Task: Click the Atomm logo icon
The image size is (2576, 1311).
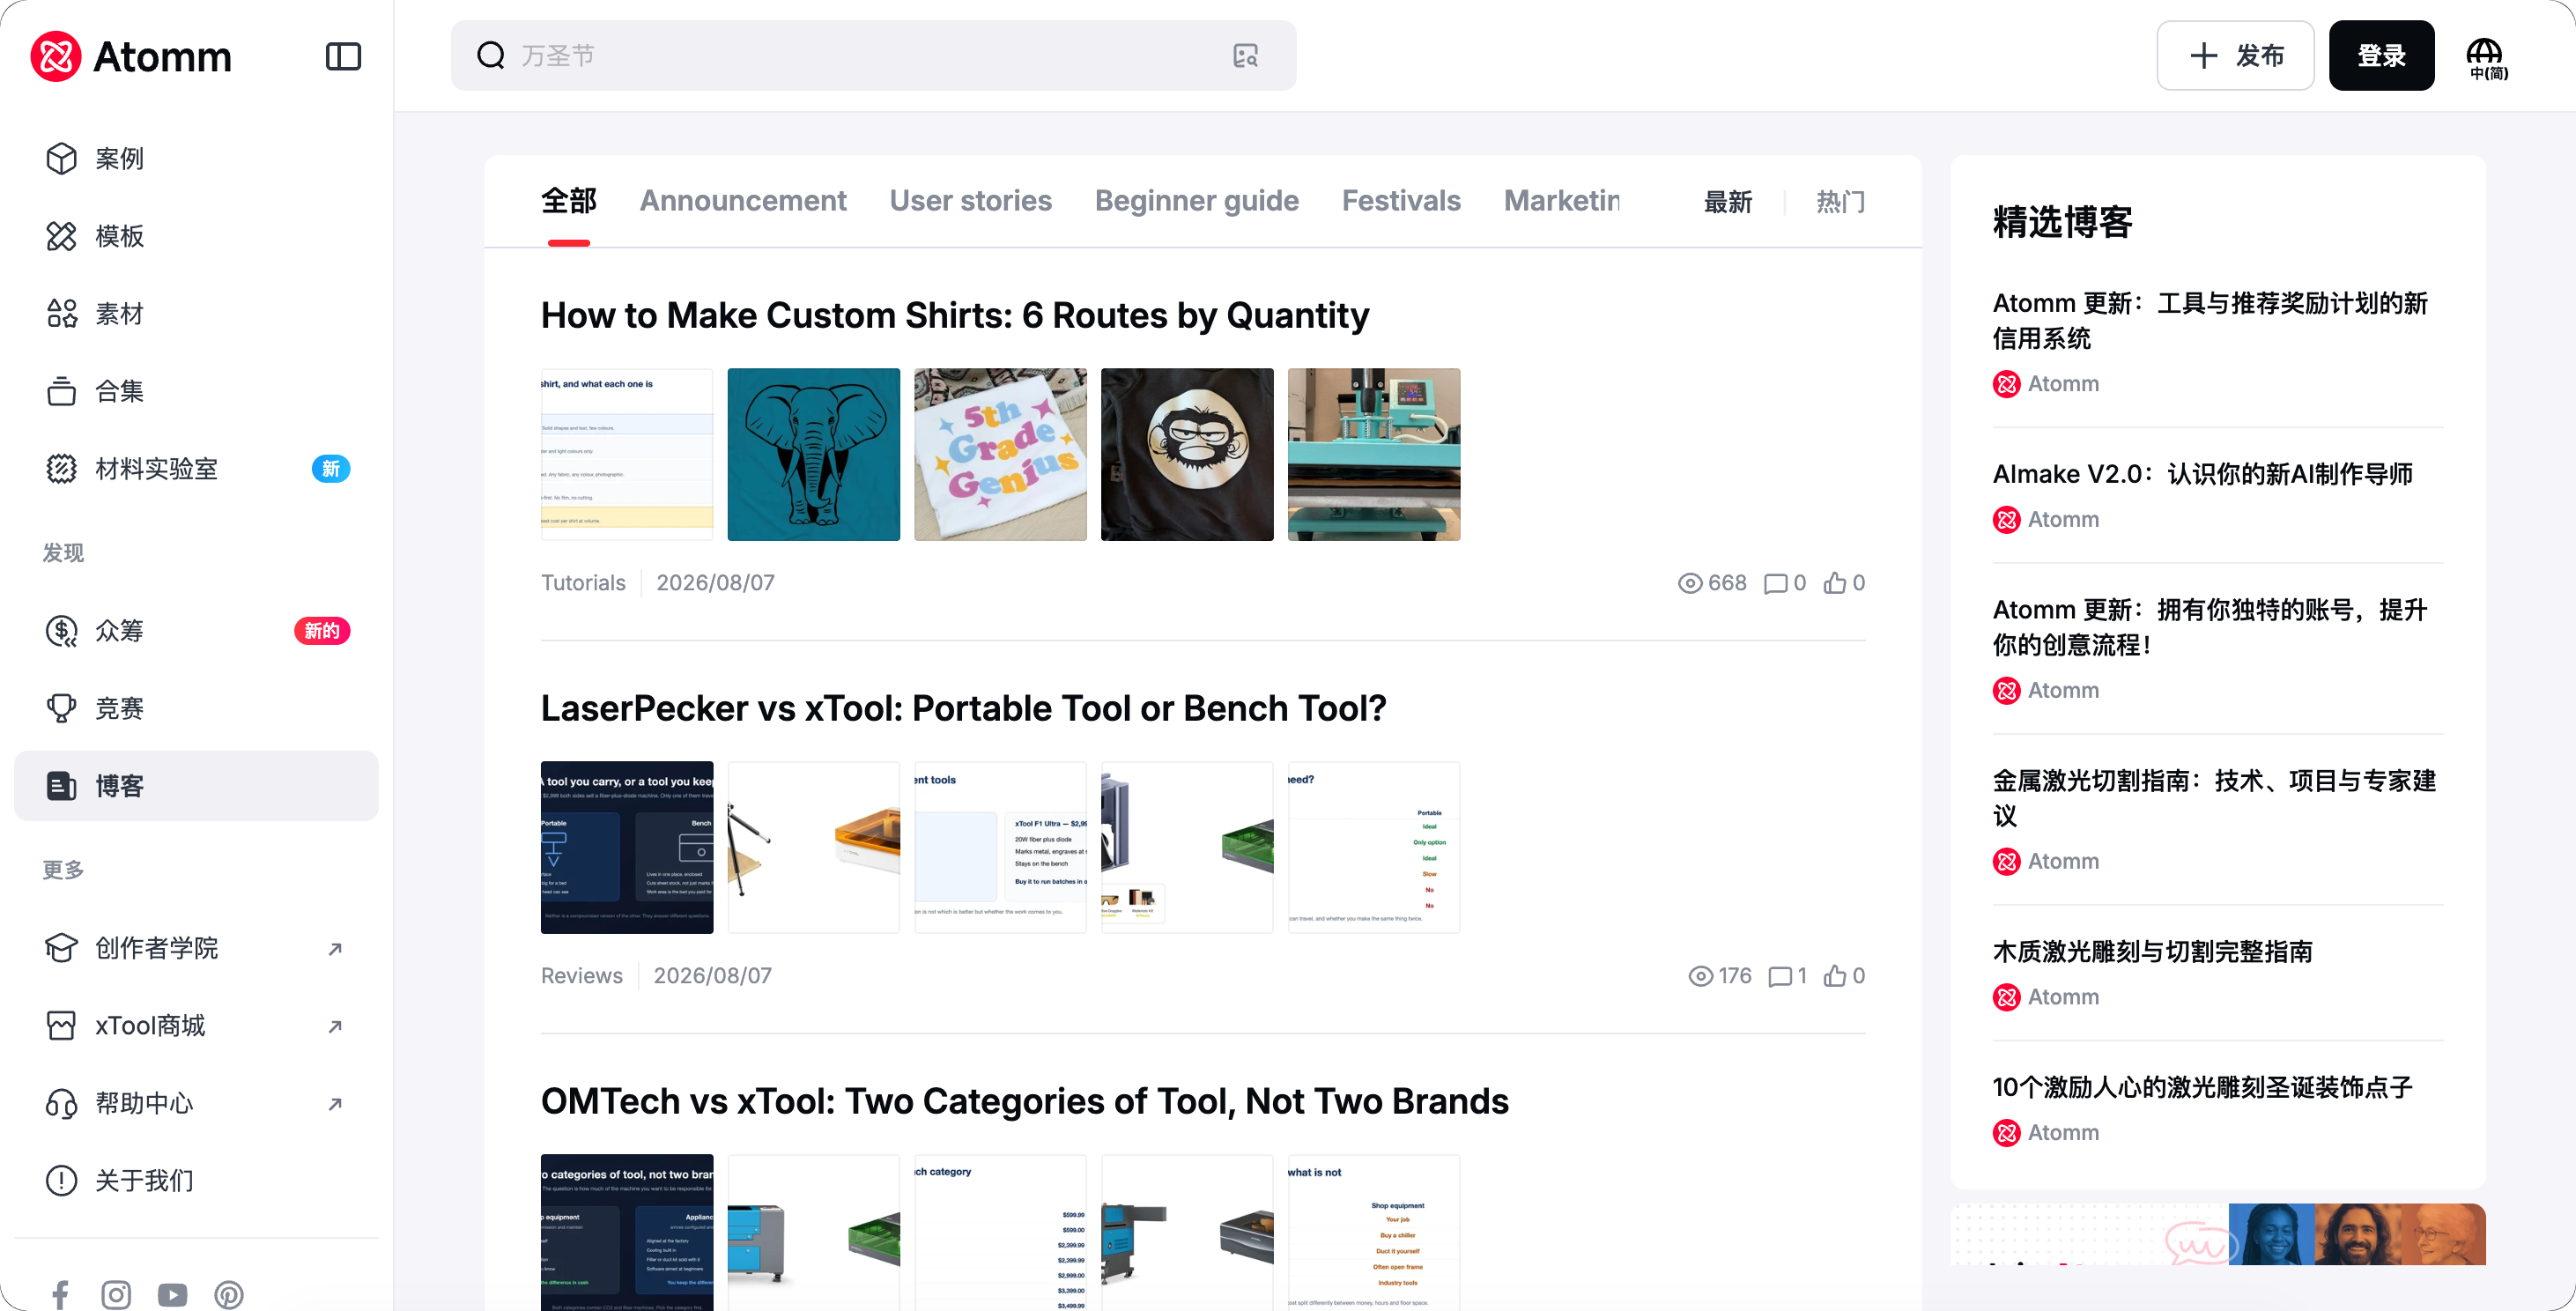Action: click(56, 56)
